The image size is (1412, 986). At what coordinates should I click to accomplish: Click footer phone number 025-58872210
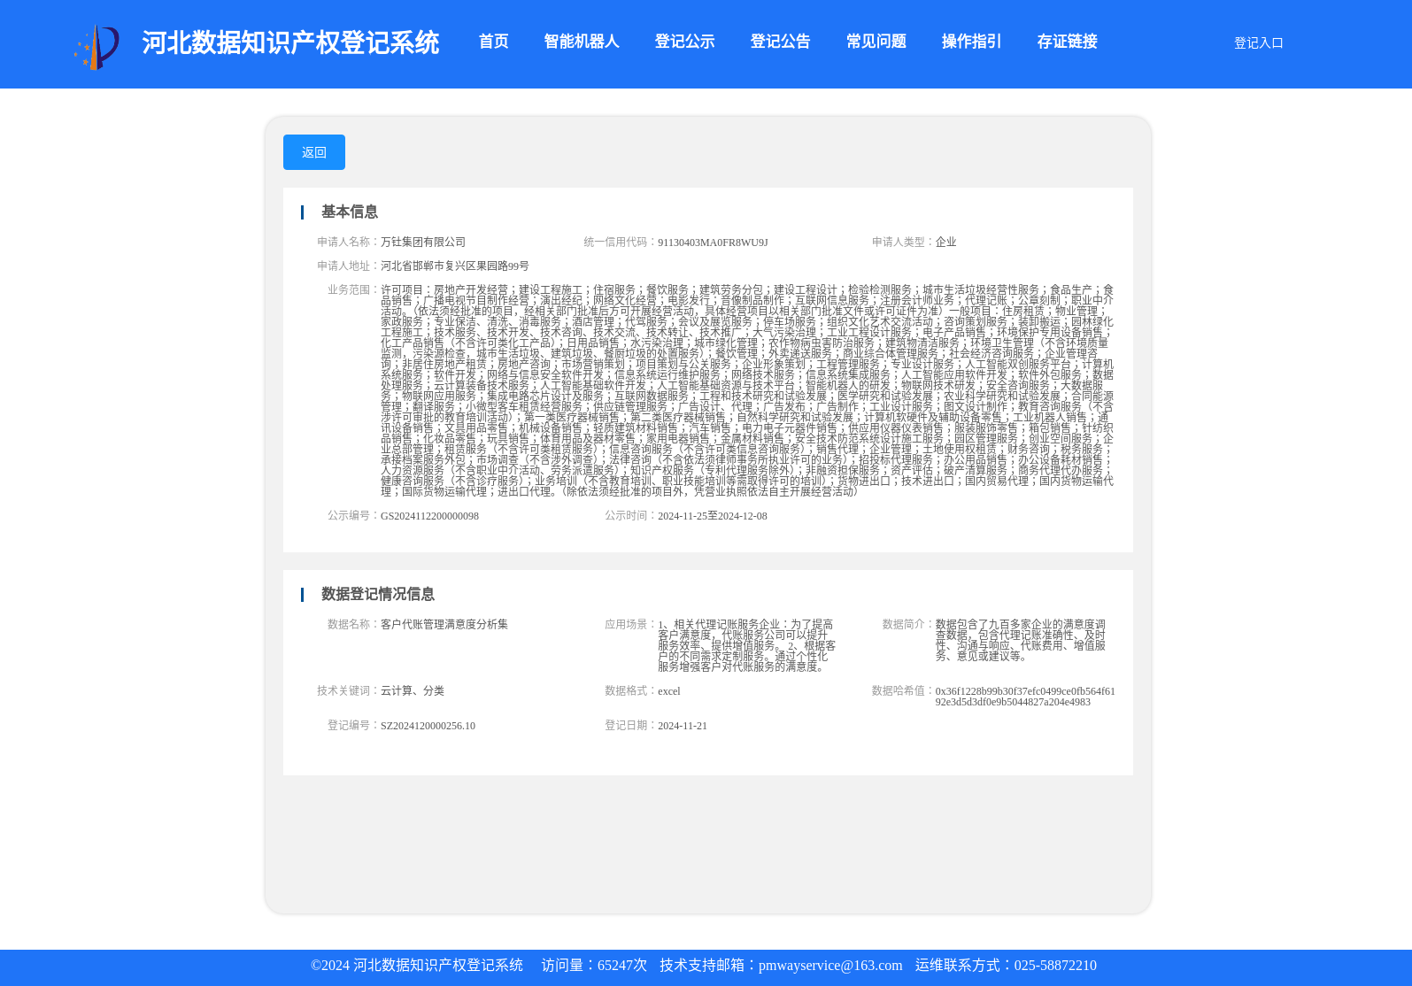tap(1055, 966)
